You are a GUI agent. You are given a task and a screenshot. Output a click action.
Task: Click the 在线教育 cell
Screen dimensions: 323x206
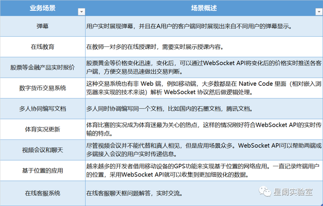[x=43, y=47]
